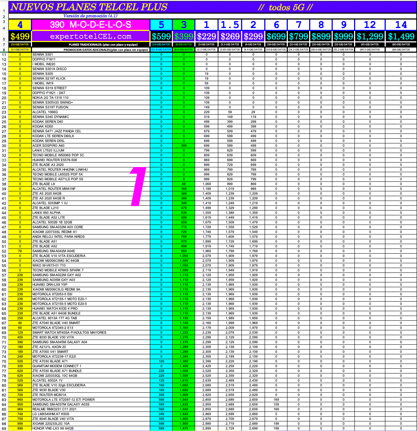Select the $599 plan price header
This screenshot has width=417, height=431.
(x=161, y=36)
